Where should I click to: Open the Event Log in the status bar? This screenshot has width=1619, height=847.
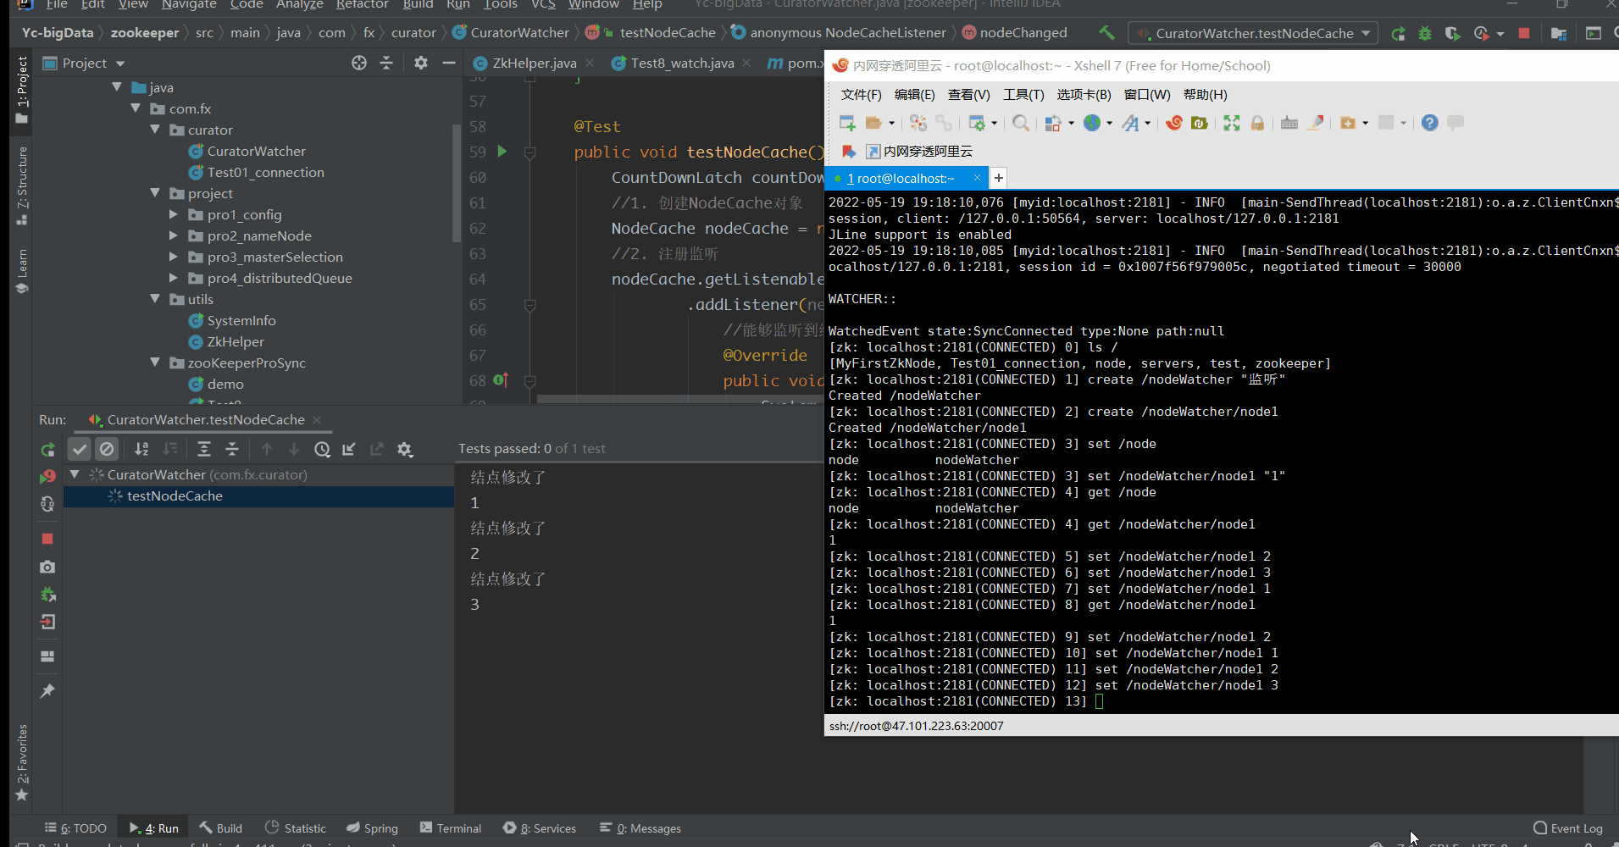point(1568,828)
